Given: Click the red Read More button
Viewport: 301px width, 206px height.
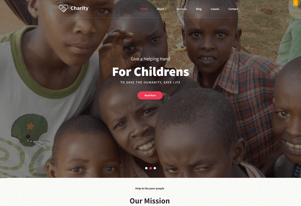Looking at the screenshot, I should [x=150, y=95].
